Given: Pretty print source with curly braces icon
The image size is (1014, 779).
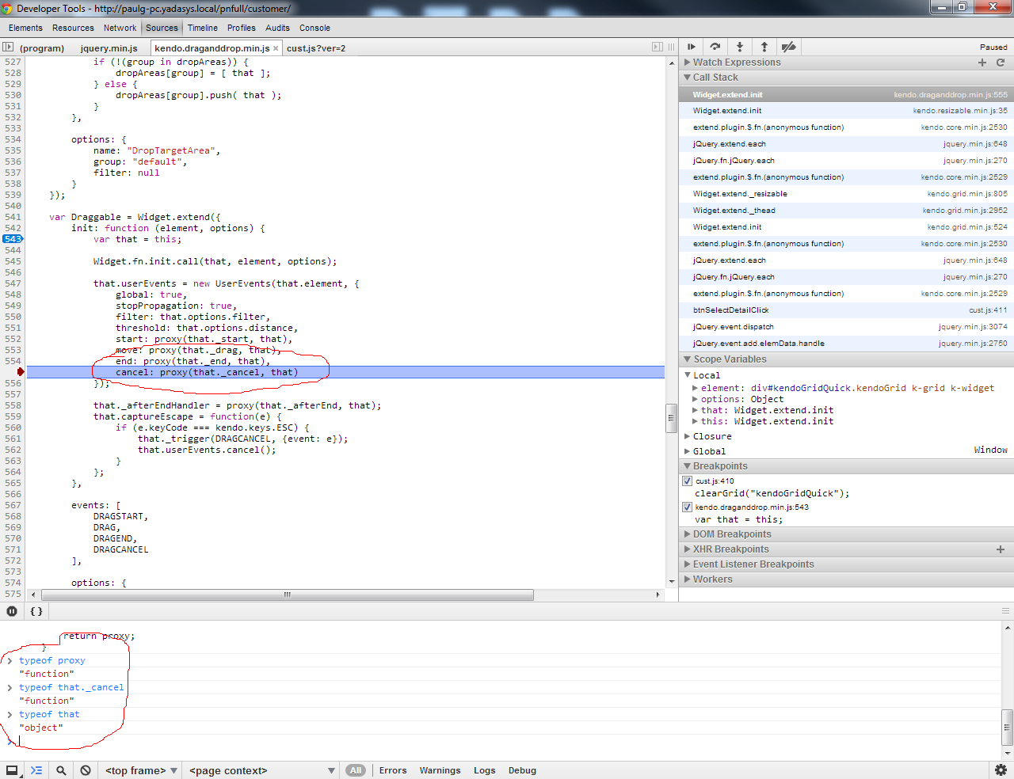Looking at the screenshot, I should 36,611.
